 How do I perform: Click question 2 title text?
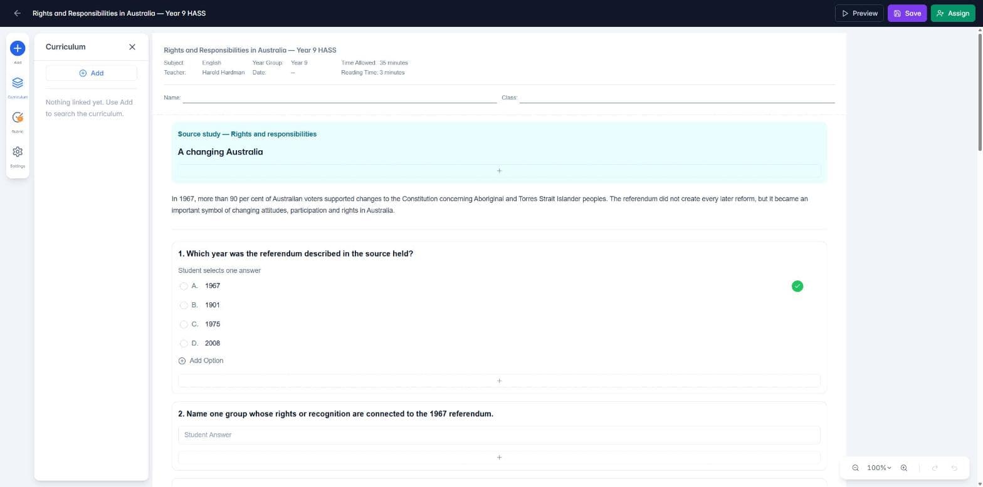pyautogui.click(x=335, y=414)
